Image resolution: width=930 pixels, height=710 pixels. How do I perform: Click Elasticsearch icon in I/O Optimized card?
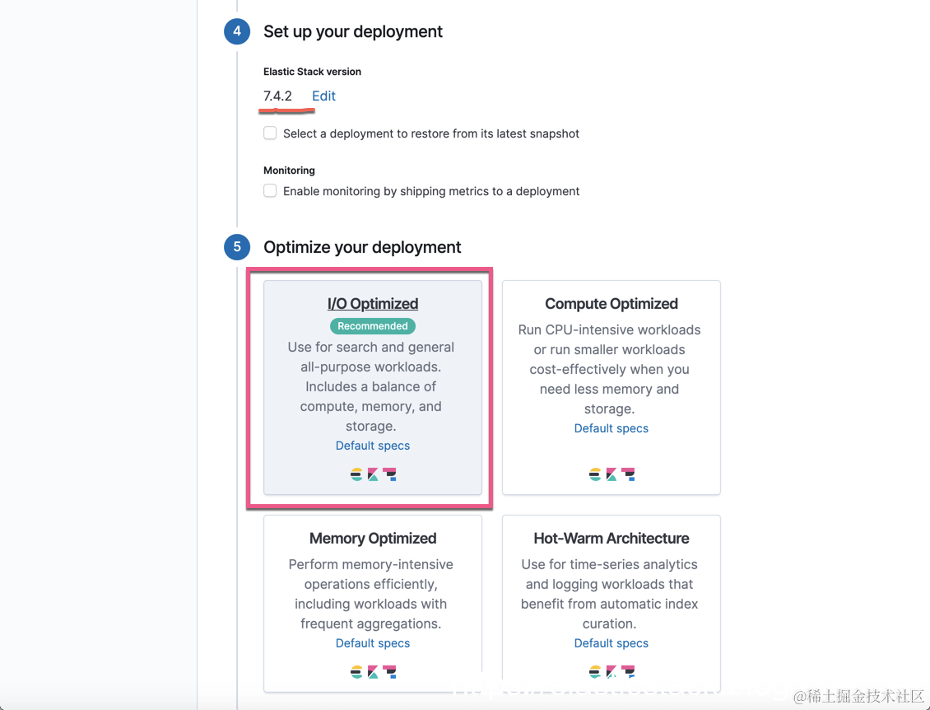coord(356,474)
